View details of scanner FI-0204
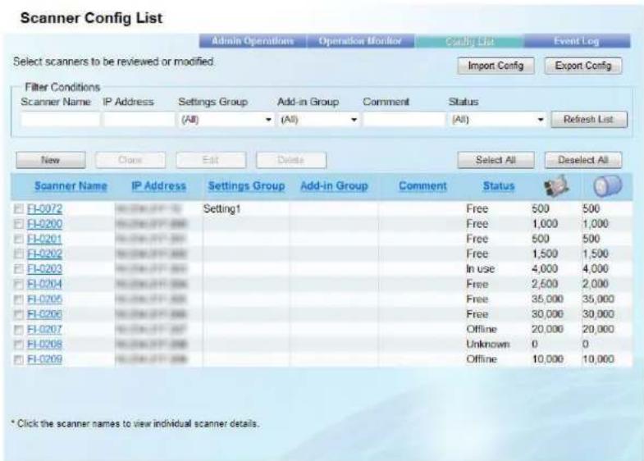Image resolution: width=644 pixels, height=461 pixels. [44, 284]
